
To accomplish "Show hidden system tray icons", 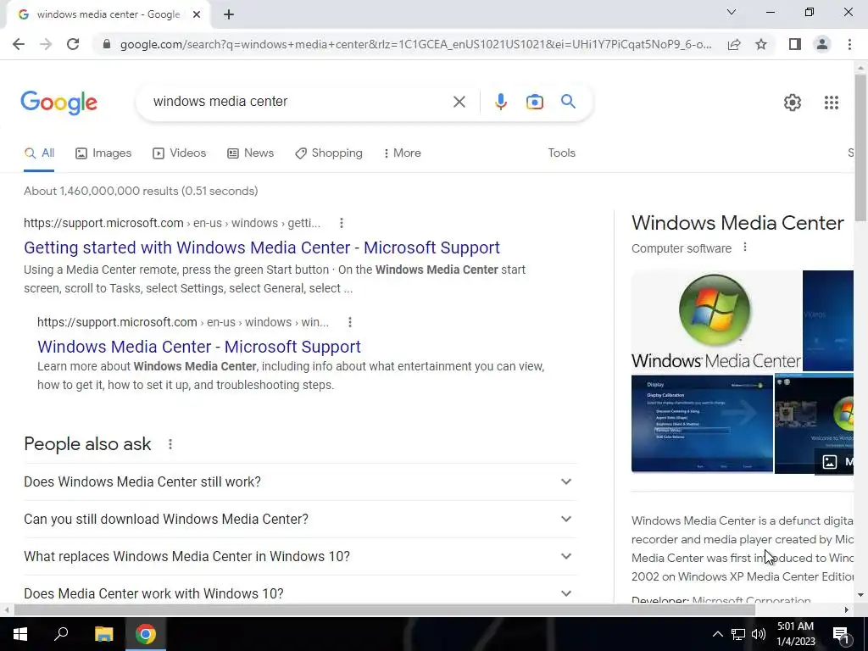I will [717, 634].
